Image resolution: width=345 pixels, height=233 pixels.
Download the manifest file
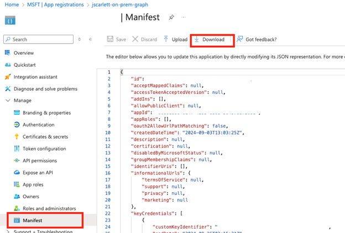click(x=212, y=40)
